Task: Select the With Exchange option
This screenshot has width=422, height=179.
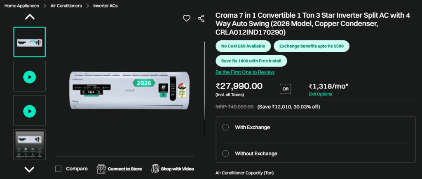Action: (225, 127)
